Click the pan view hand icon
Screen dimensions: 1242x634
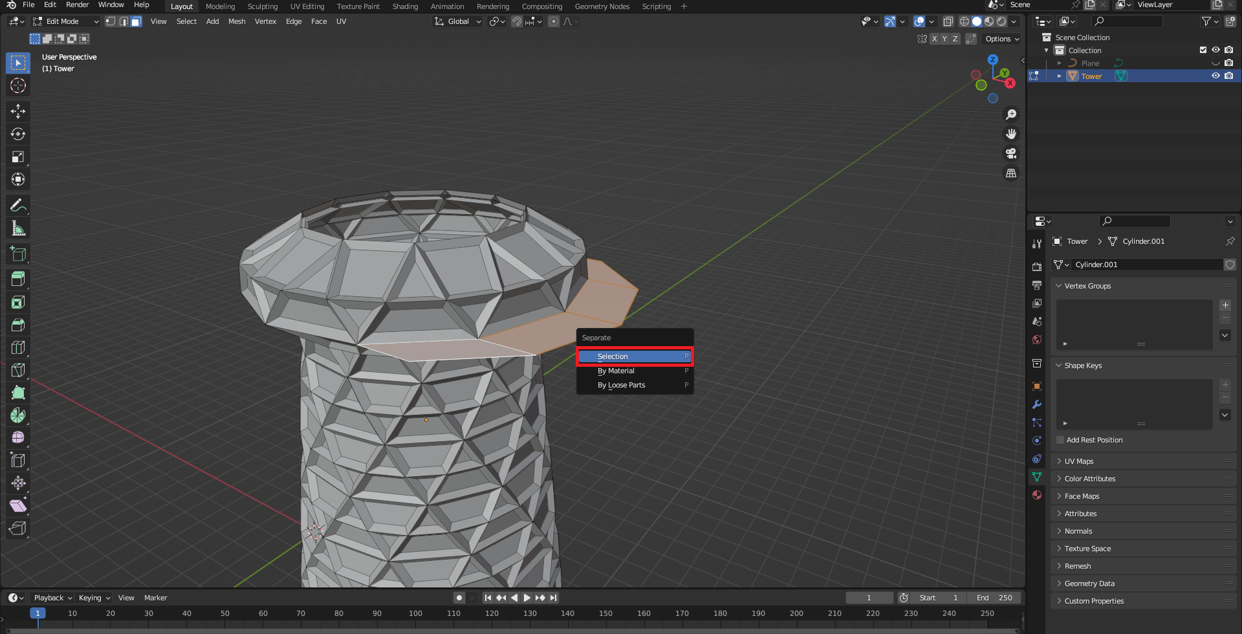pyautogui.click(x=1011, y=134)
